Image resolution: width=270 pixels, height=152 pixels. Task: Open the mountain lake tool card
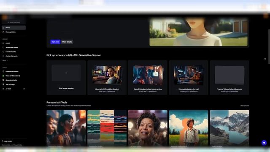(229, 128)
